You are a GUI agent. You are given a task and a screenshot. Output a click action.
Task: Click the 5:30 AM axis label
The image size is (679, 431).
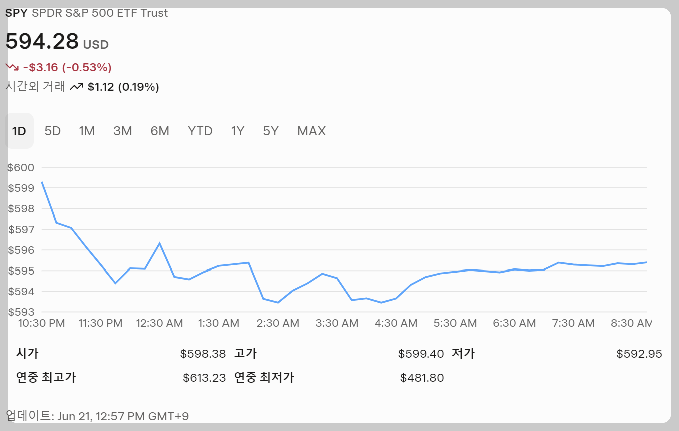[455, 323]
